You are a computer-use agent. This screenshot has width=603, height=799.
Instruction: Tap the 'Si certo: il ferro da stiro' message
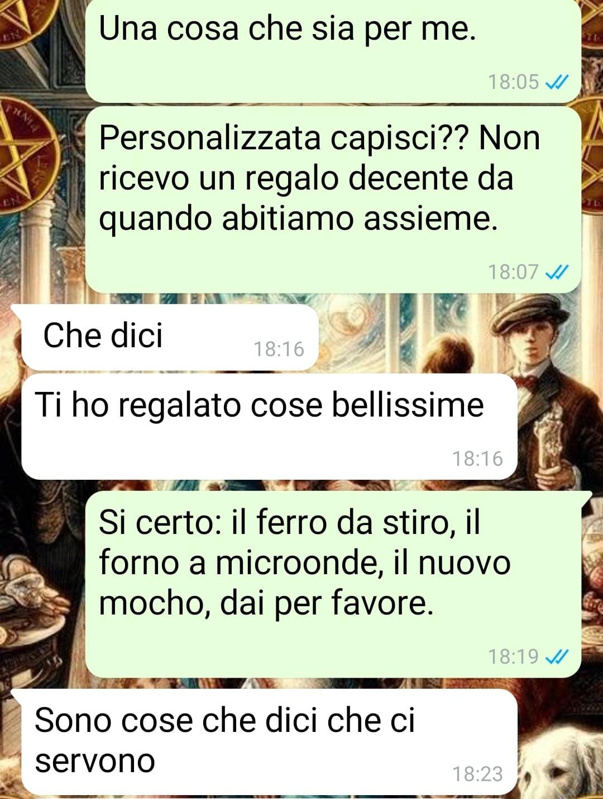pyautogui.click(x=333, y=585)
